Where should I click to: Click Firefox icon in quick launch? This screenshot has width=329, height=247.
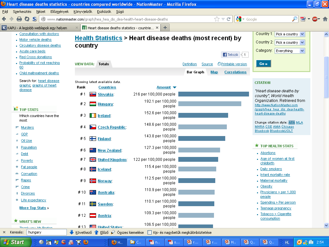(85, 242)
